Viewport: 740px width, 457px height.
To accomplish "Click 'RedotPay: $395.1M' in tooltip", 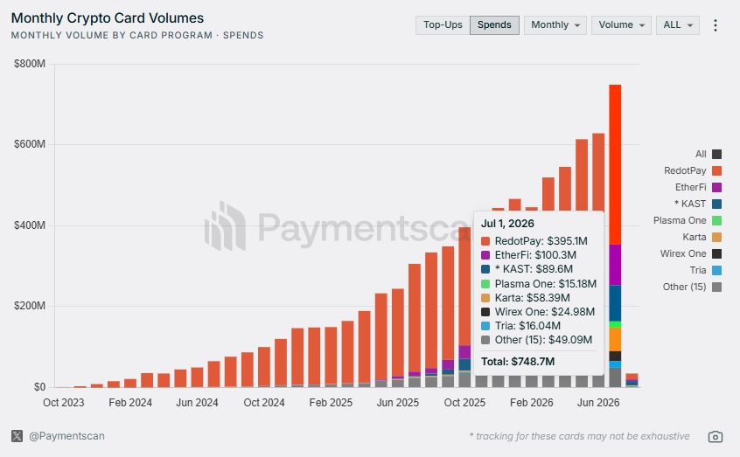I will tap(541, 241).
